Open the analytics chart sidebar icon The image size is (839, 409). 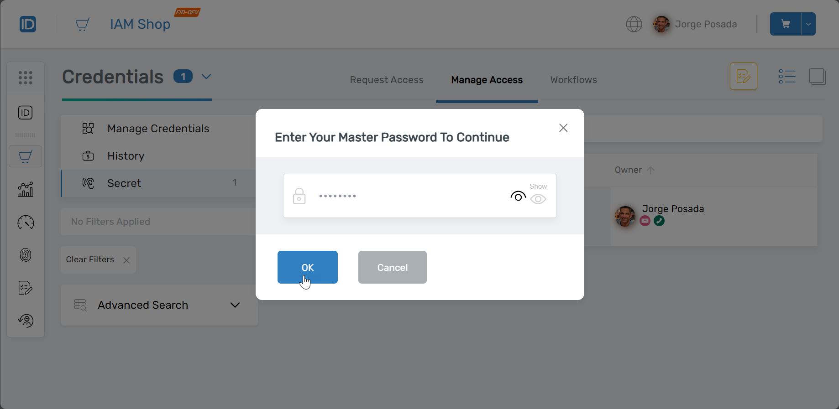[25, 190]
